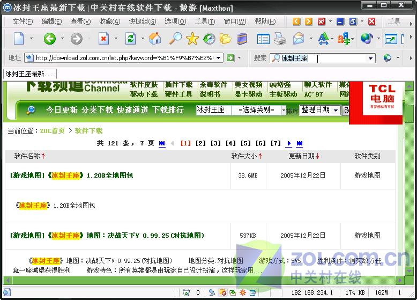Open Favorites with the yellow star icon
Viewport: 417px width, 300px height.
pyautogui.click(x=192, y=39)
